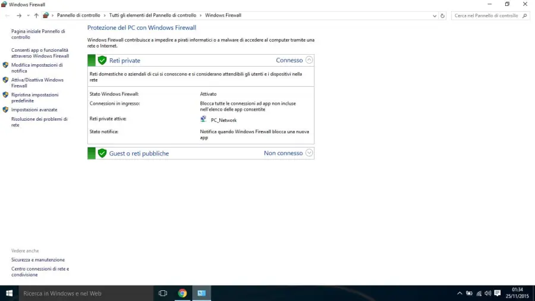Open 'Attiva/Disattiva Windows Firewall'
Image resolution: width=535 pixels, height=301 pixels.
point(37,83)
